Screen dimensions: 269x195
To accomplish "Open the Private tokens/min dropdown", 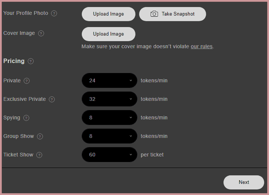I will [x=110, y=80].
